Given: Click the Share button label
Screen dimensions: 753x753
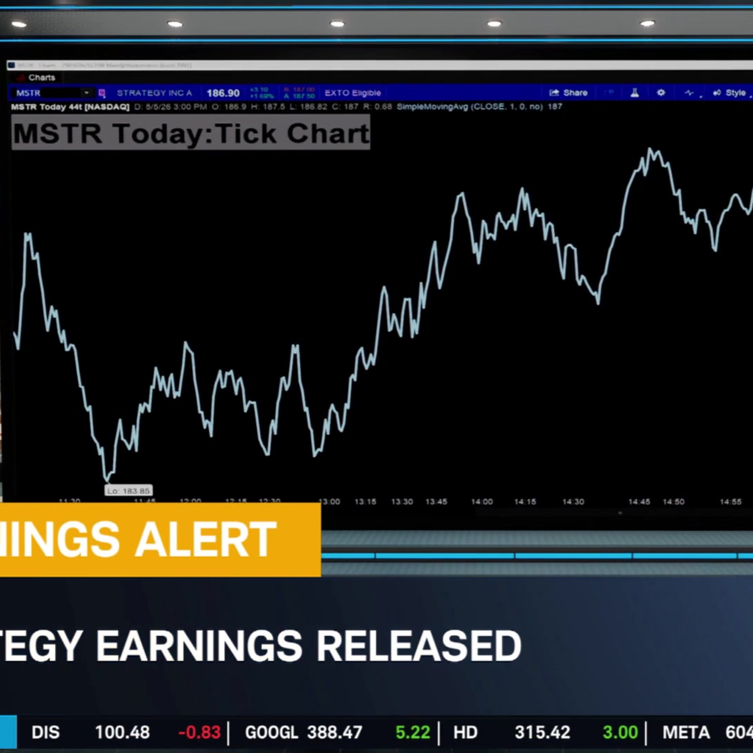Looking at the screenshot, I should pyautogui.click(x=575, y=93).
